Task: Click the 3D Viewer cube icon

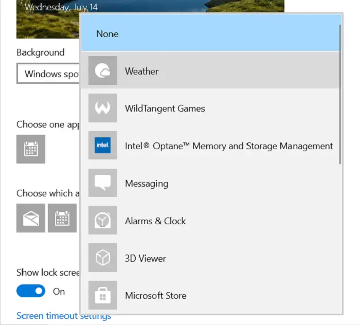Action: 103,258
